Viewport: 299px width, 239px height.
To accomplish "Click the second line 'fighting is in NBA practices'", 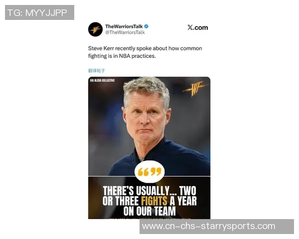I will (x=122, y=56).
